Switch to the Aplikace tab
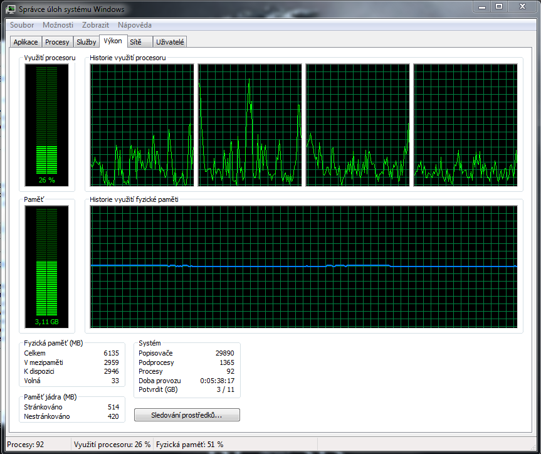The width and height of the screenshot is (541, 454). tap(26, 42)
